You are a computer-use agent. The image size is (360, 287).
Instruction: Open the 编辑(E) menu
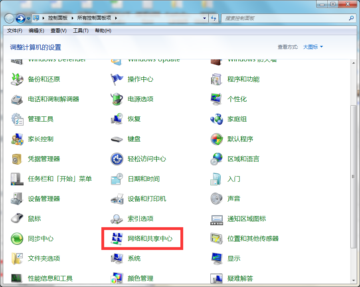36,31
